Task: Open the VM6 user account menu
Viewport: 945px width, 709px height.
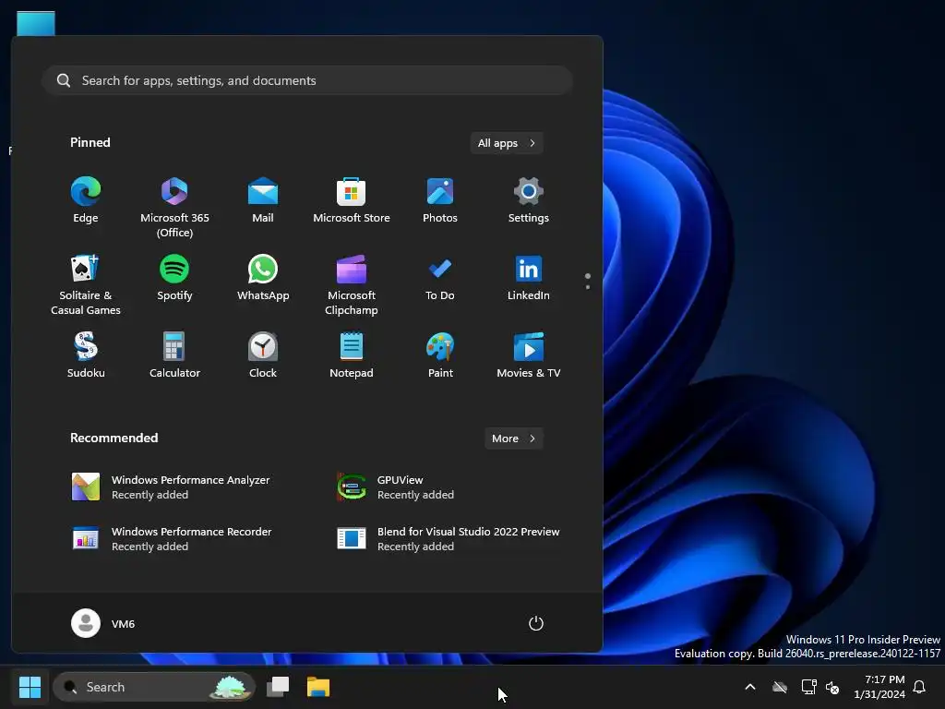Action: click(x=103, y=623)
